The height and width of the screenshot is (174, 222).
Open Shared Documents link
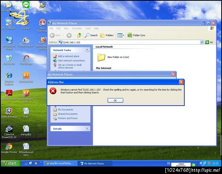[68, 114]
